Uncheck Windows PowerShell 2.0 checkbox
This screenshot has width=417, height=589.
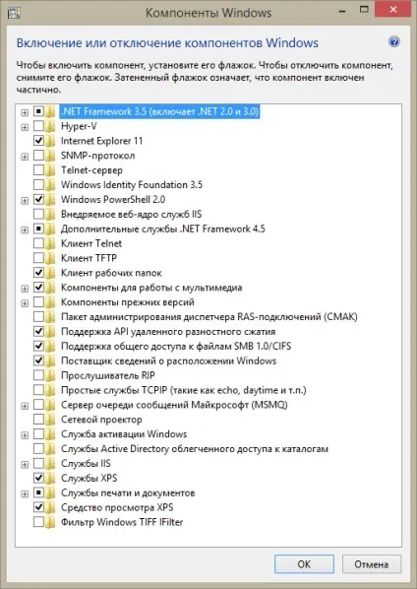tap(38, 199)
